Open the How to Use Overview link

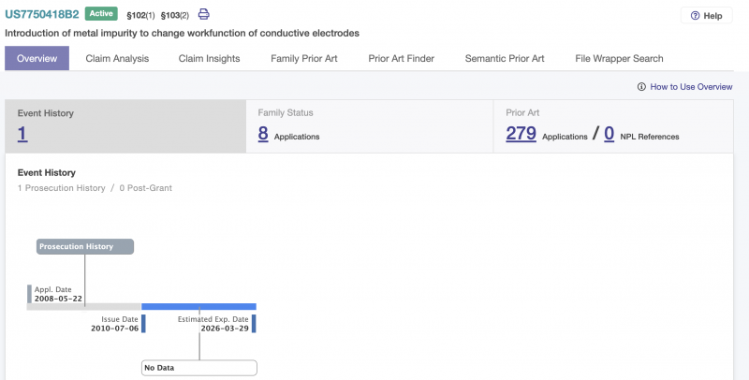coord(691,87)
